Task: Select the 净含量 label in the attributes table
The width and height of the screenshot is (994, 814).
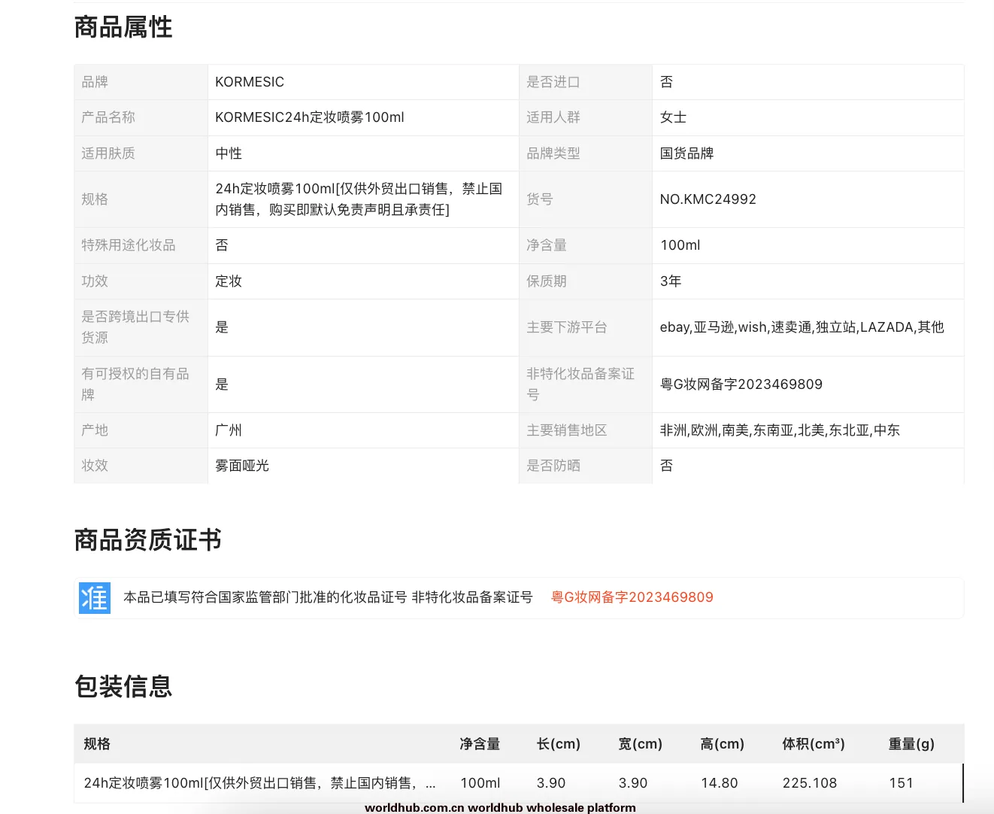Action: [547, 245]
